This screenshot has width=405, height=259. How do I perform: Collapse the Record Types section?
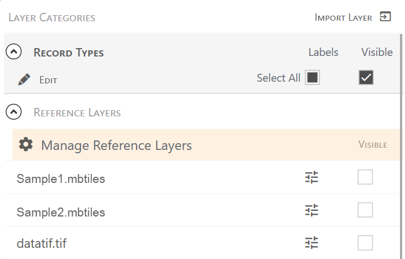[x=14, y=53]
